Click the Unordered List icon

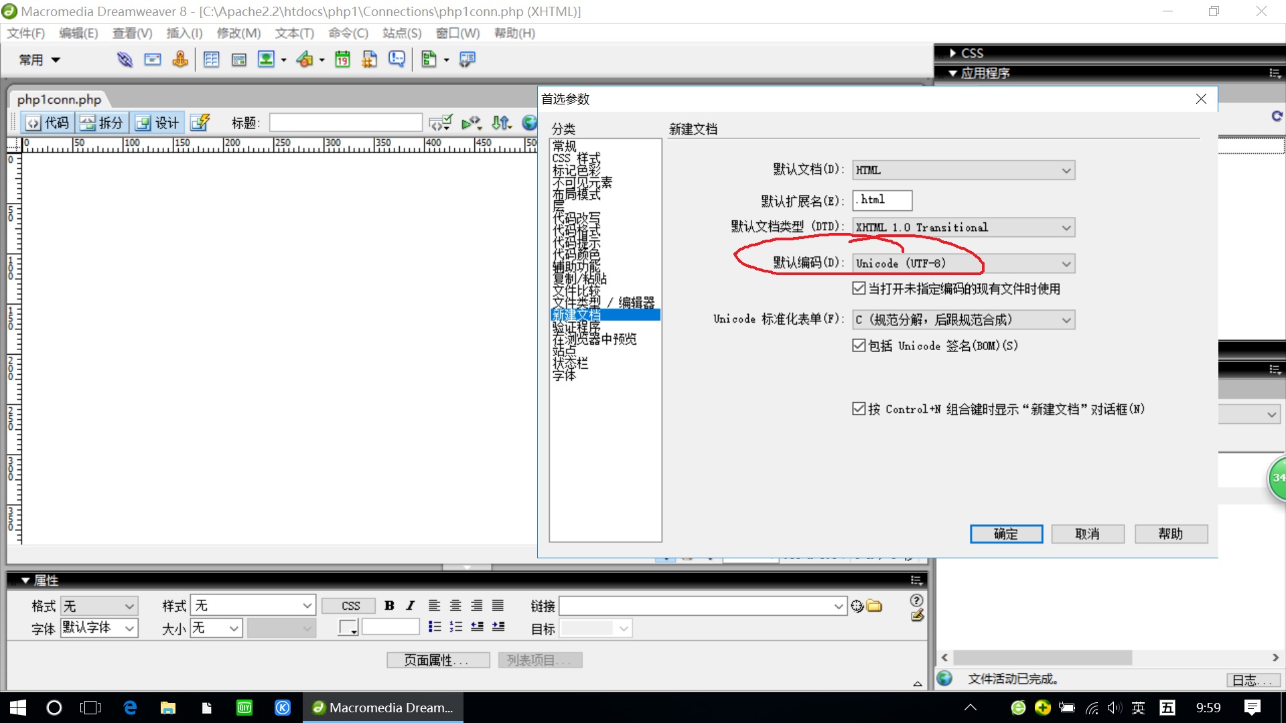pos(435,627)
